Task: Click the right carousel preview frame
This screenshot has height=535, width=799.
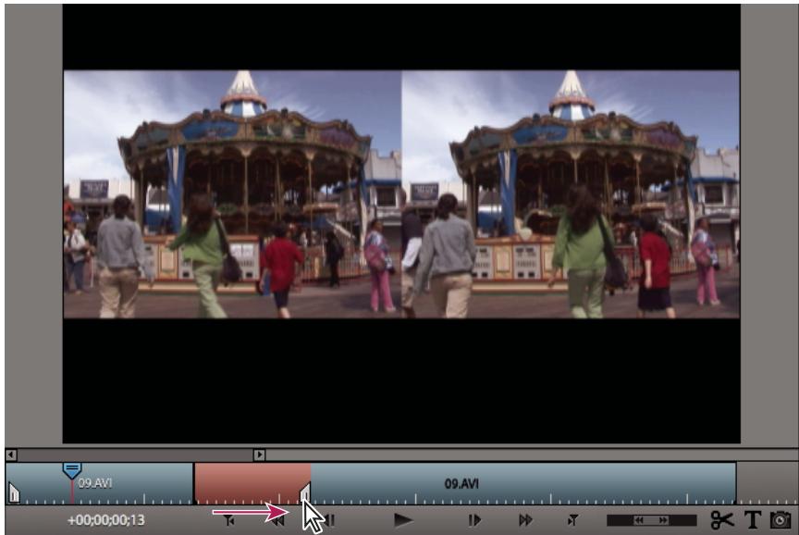Action: [571, 194]
